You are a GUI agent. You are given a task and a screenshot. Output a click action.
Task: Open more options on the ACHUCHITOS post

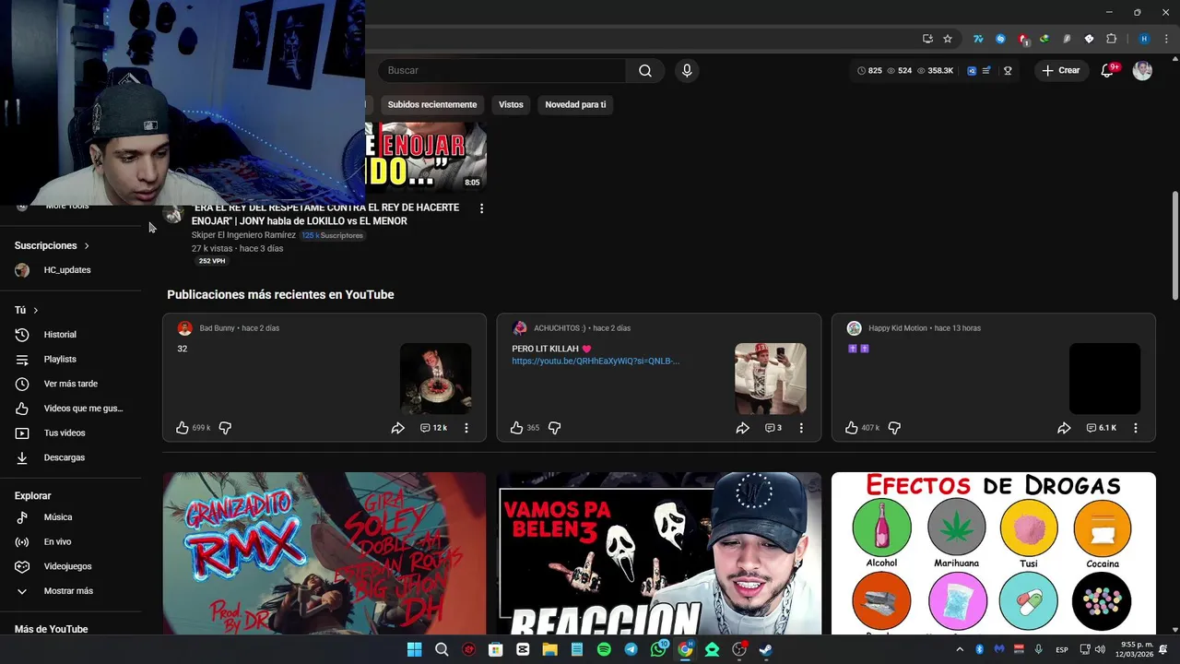pyautogui.click(x=801, y=428)
